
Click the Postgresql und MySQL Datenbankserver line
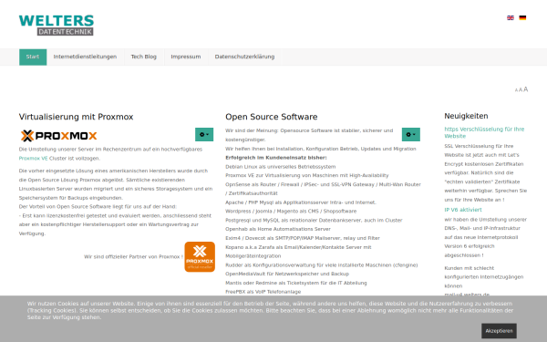pyautogui.click(x=314, y=221)
